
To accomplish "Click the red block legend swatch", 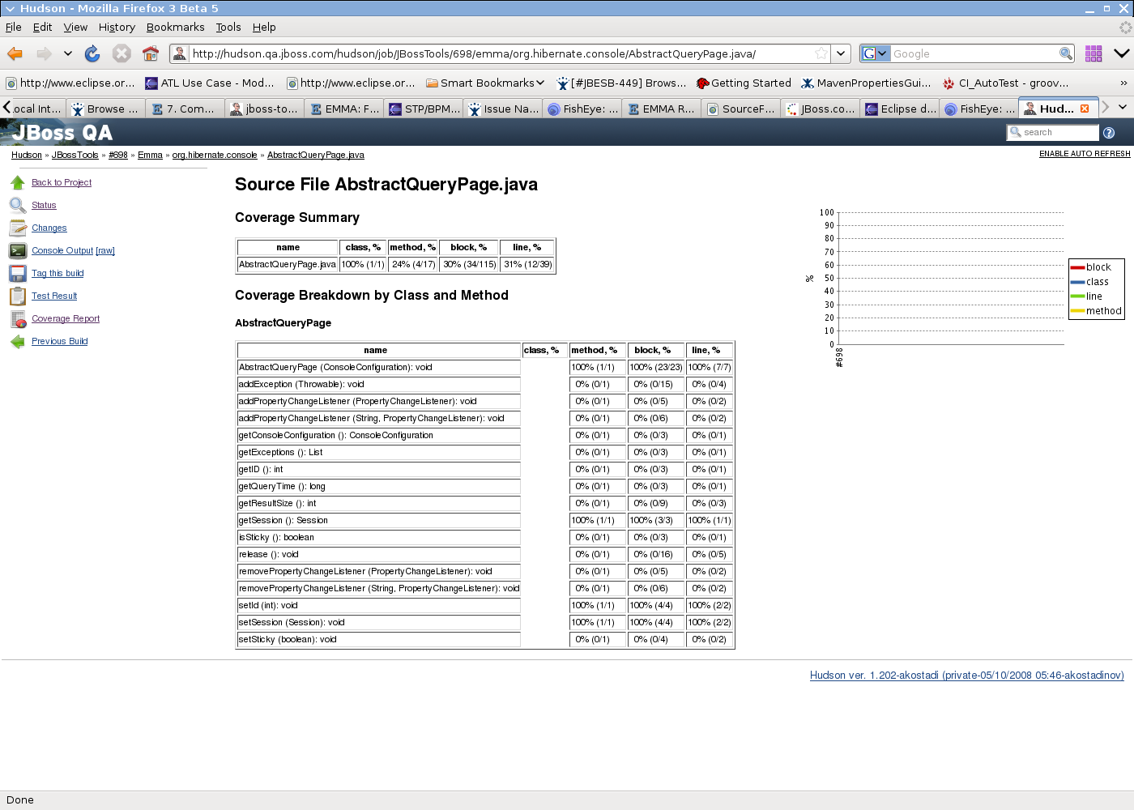I will (x=1077, y=267).
